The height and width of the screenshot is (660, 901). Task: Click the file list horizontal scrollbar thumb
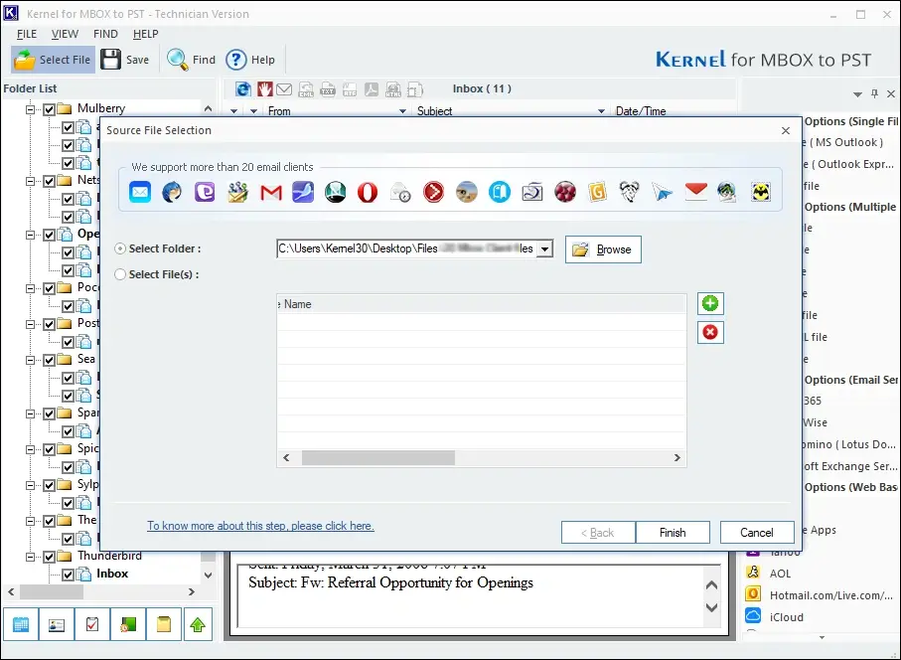point(378,457)
